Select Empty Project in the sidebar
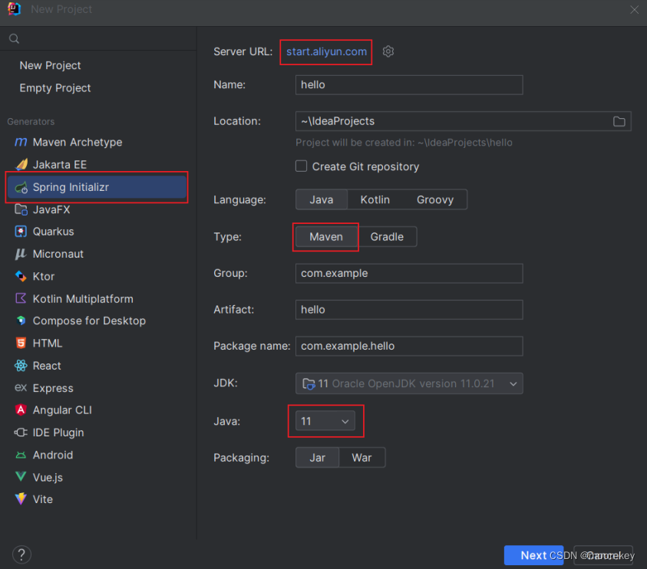The height and width of the screenshot is (569, 647). click(x=55, y=88)
